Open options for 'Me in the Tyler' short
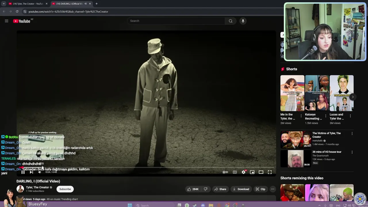The width and height of the screenshot is (368, 207). [x=301, y=116]
